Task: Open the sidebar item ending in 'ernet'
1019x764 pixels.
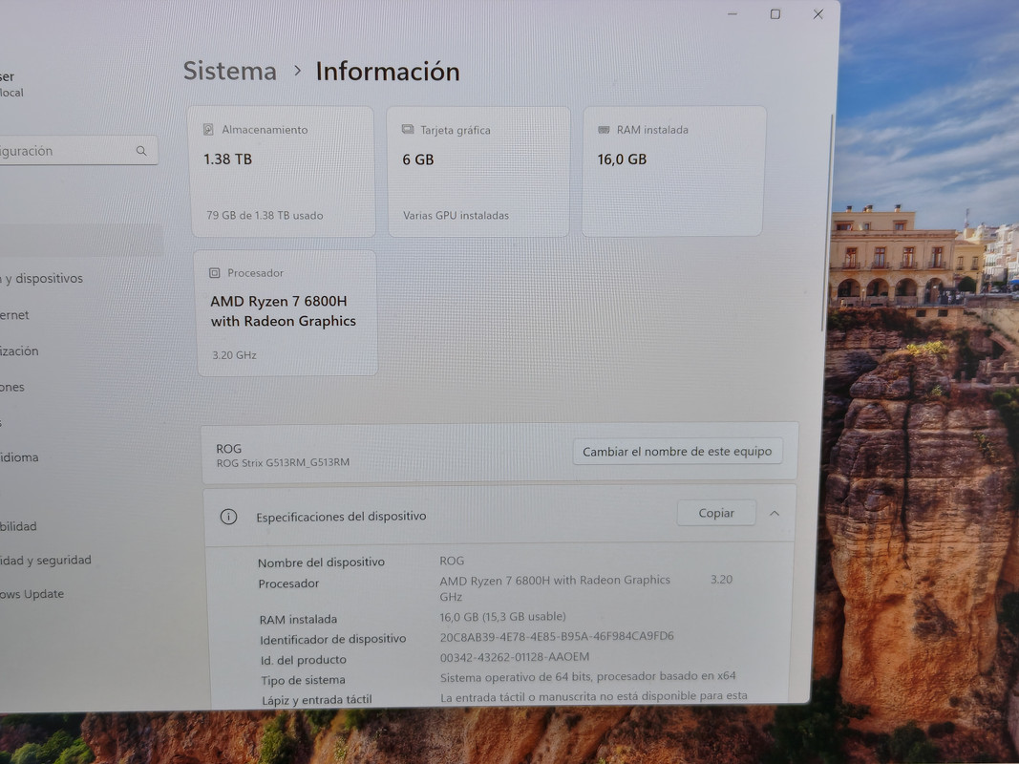Action: 15,315
